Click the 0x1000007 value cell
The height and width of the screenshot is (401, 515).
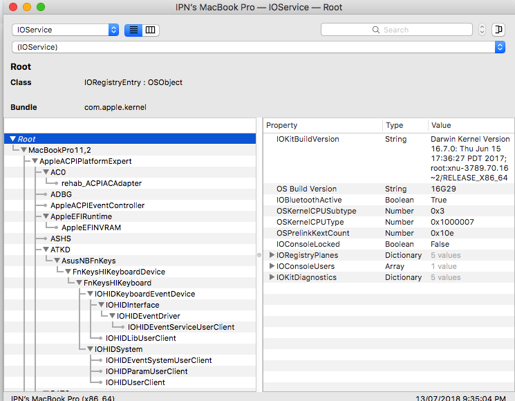coord(452,222)
